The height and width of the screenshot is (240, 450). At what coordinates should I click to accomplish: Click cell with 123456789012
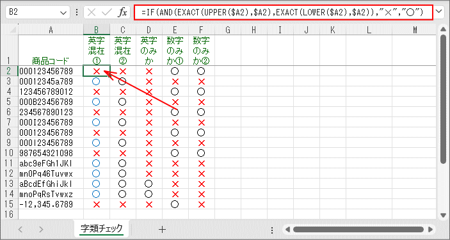coord(51,92)
